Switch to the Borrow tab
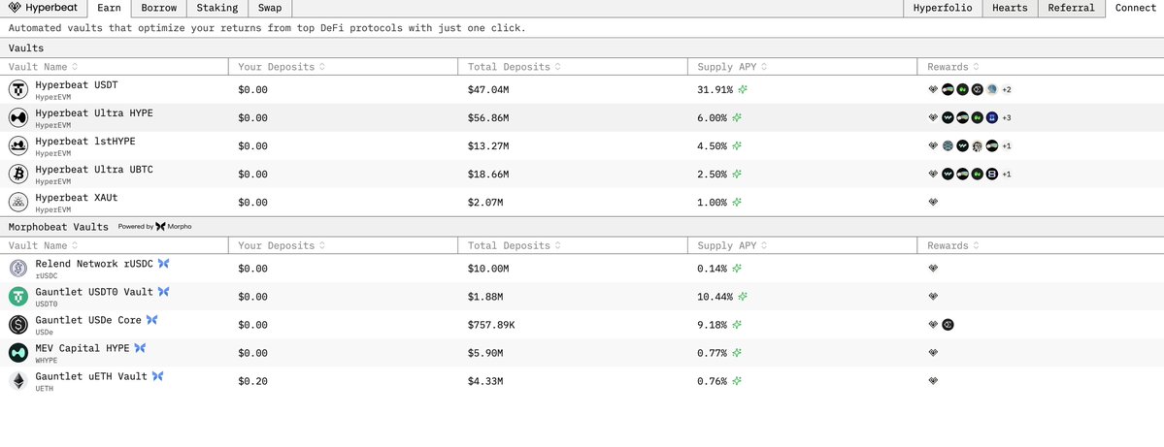 click(159, 8)
